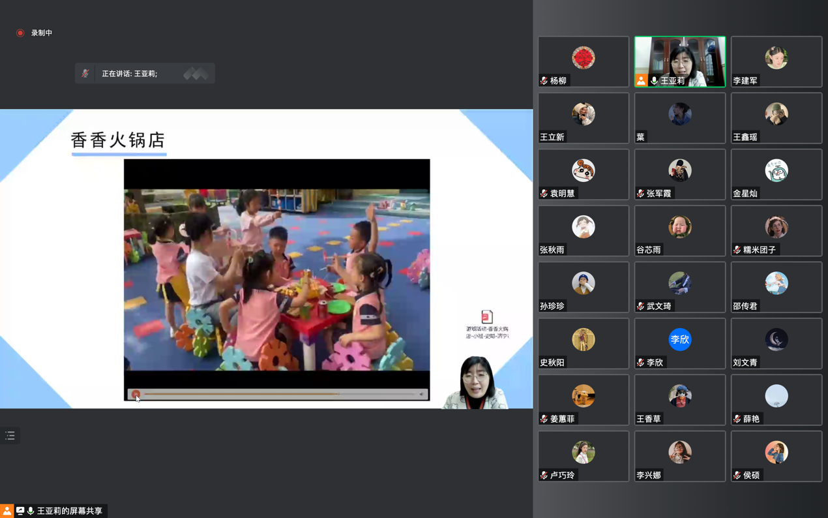Click the 王亚莉的屏幕共享 label
The height and width of the screenshot is (518, 828).
point(70,511)
